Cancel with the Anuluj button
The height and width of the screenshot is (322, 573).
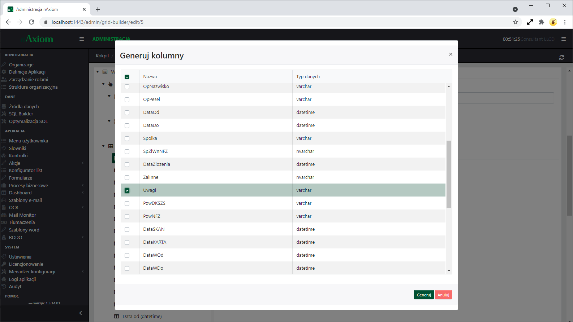[x=443, y=295]
